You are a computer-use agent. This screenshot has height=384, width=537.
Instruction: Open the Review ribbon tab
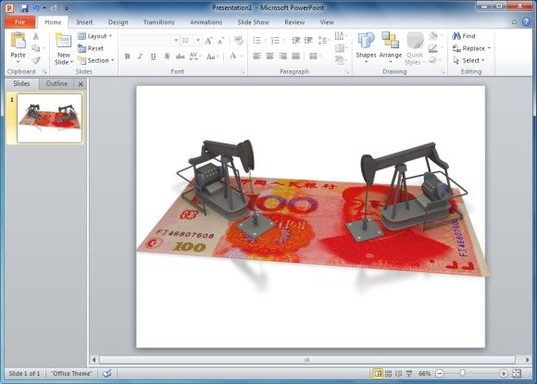(294, 22)
